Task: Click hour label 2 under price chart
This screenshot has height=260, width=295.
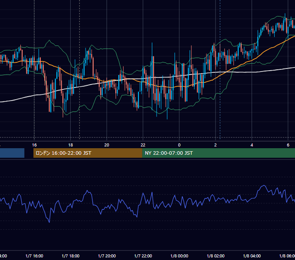Action: pos(216,145)
